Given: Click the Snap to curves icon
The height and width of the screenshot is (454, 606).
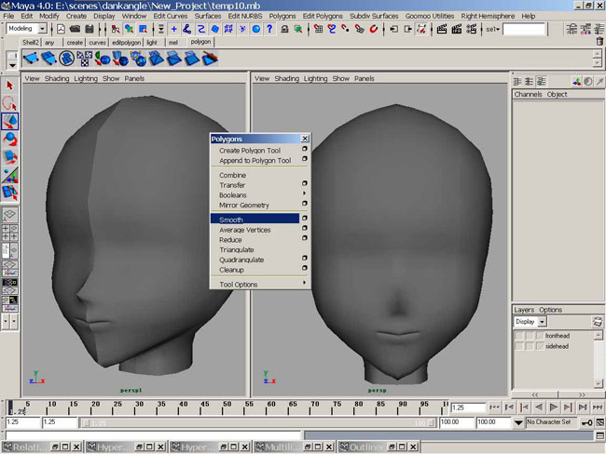Looking at the screenshot, I should (x=332, y=29).
